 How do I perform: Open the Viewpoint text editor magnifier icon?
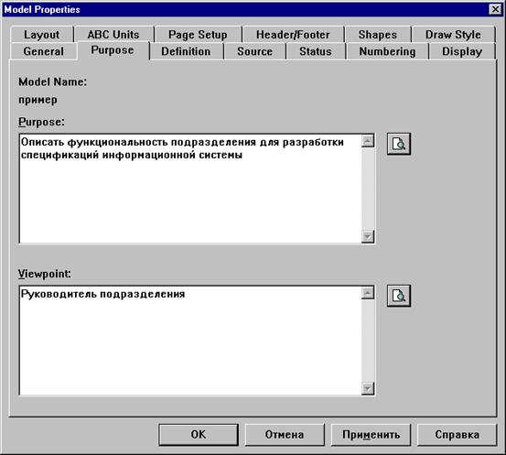(x=399, y=296)
